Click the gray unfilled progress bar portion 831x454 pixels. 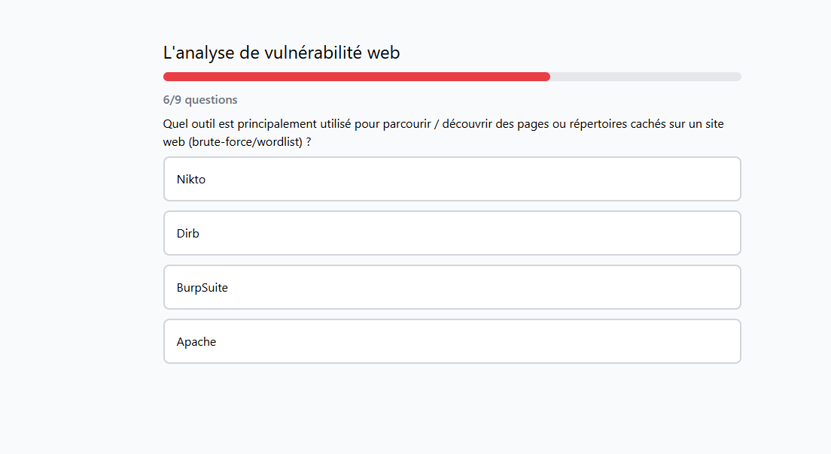tap(645, 77)
